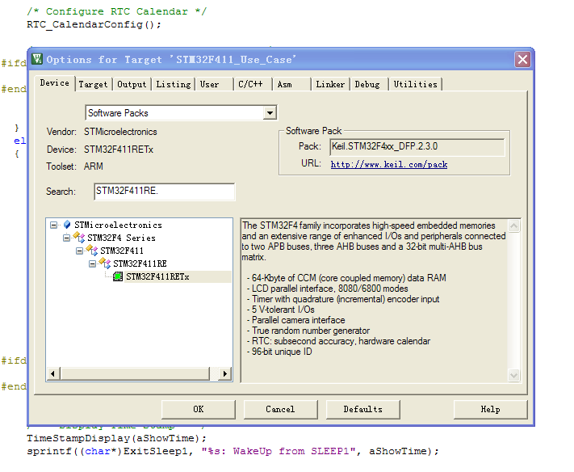Collapse the STM32F4 Series node
This screenshot has width=574, height=472.
pyautogui.click(x=67, y=238)
